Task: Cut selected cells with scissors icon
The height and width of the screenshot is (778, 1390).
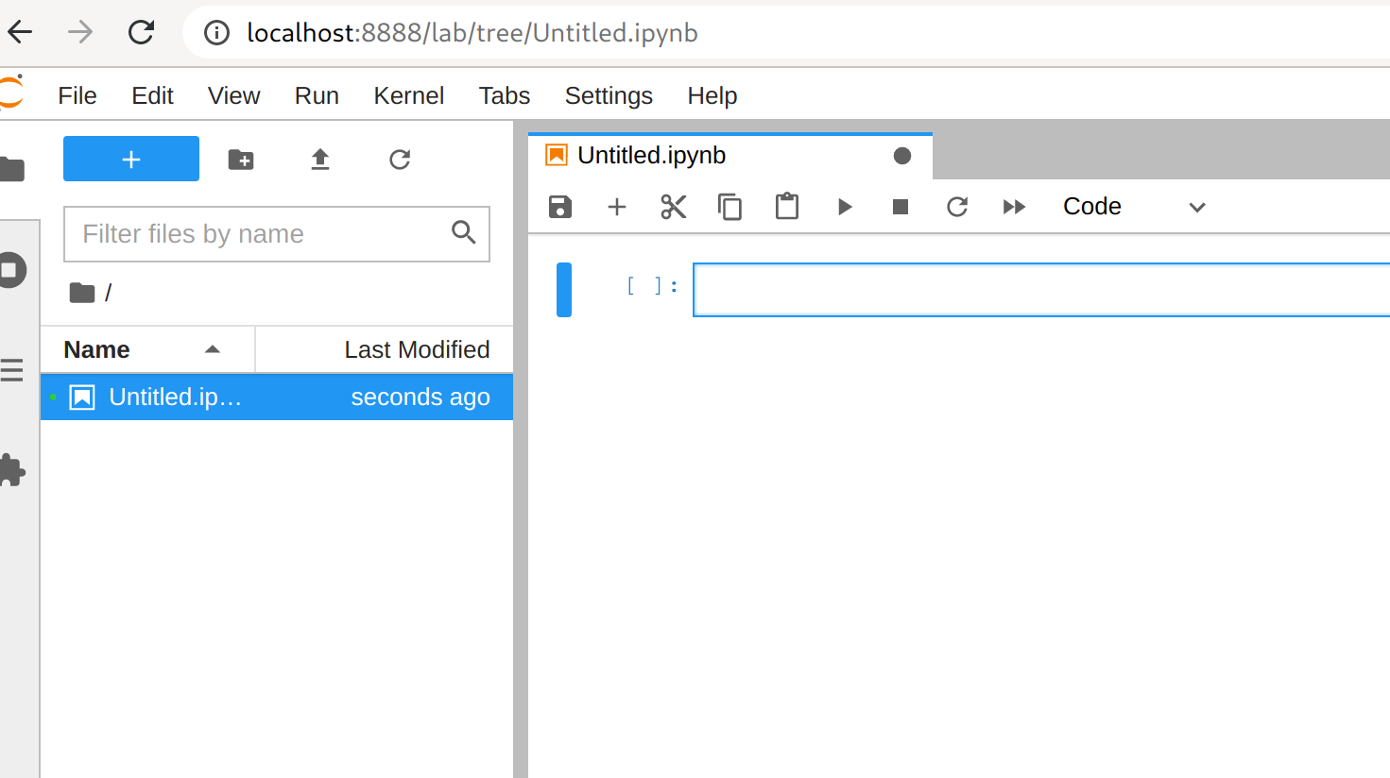Action: tap(674, 207)
